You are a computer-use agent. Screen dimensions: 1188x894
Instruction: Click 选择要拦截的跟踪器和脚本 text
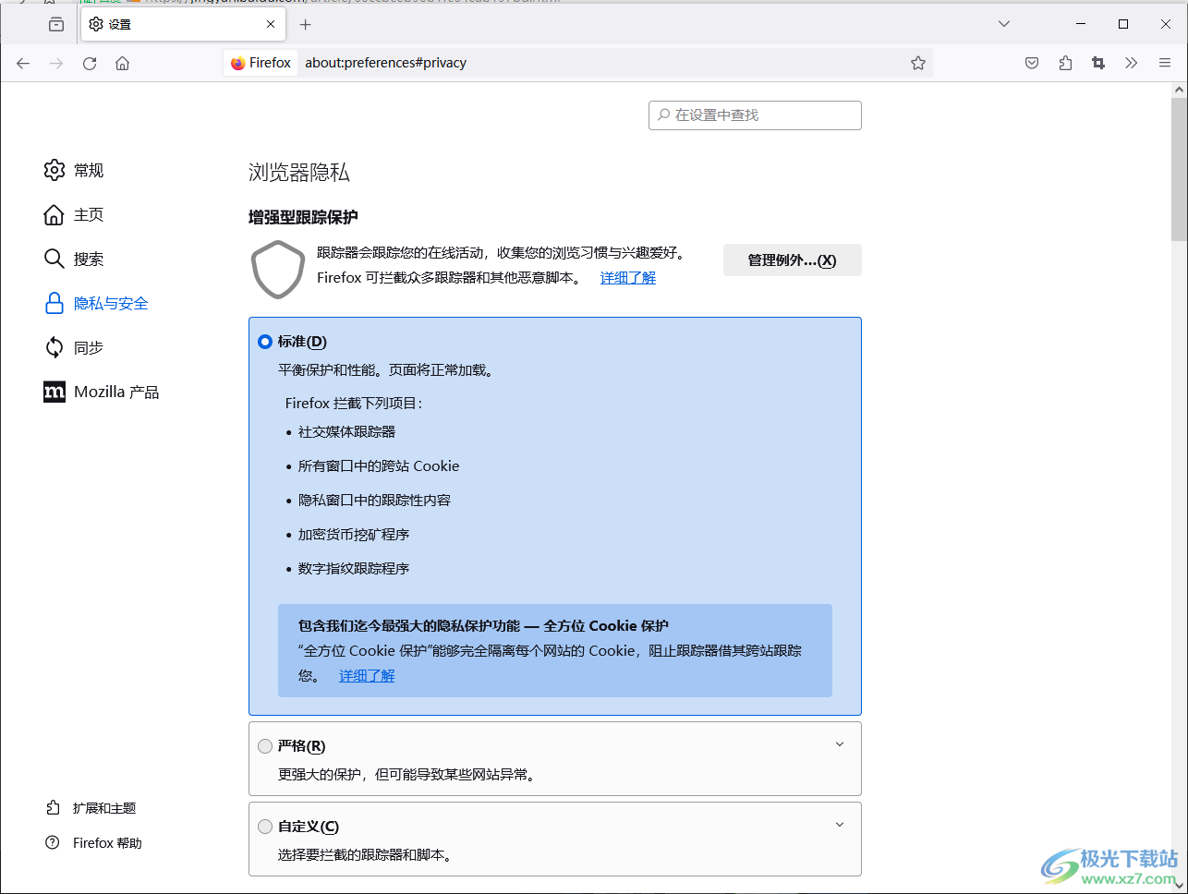pos(365,854)
